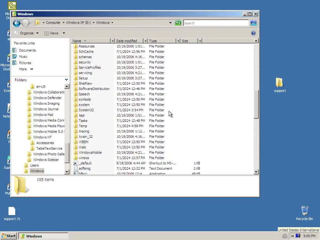This screenshot has width=320, height=240.
Task: Open the Type column filter dropdown
Action: click(x=178, y=41)
